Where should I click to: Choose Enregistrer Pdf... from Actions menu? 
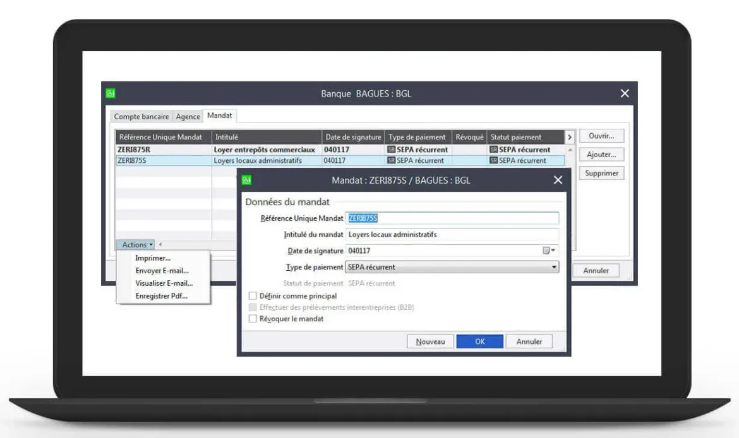161,296
